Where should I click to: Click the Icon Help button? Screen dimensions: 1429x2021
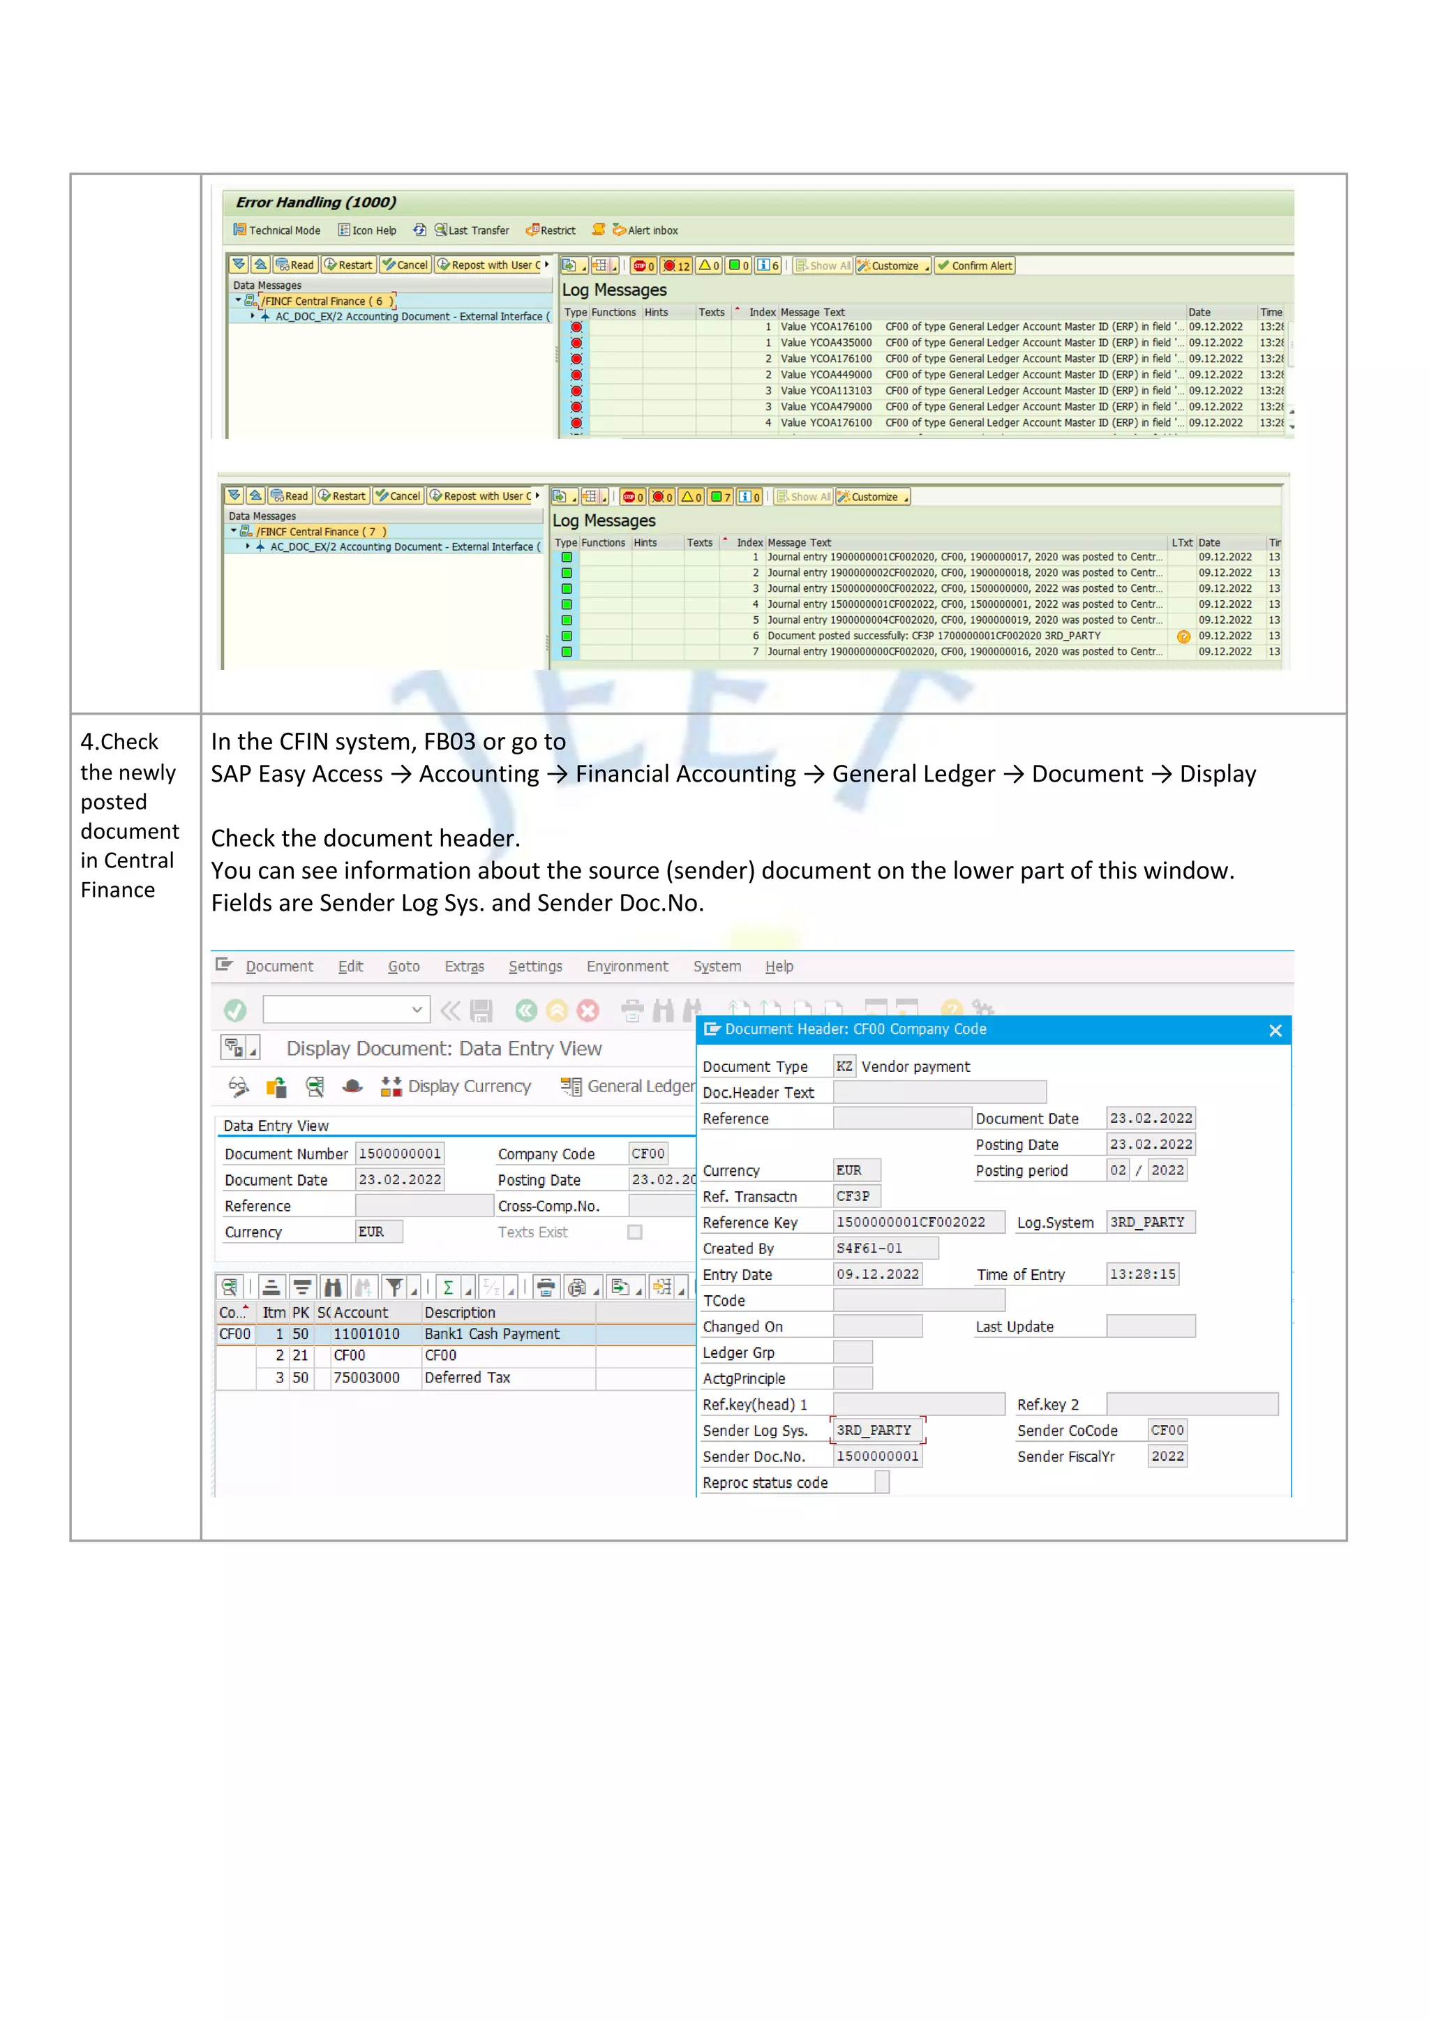click(x=368, y=230)
